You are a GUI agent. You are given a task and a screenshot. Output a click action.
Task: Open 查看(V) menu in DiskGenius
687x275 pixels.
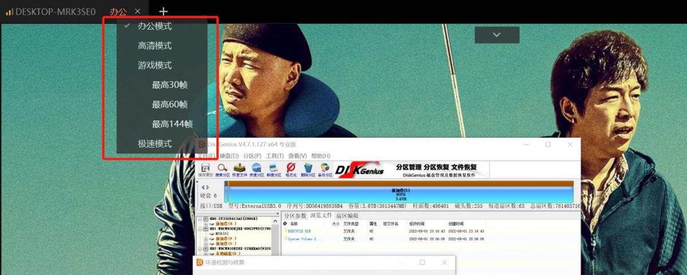point(298,156)
